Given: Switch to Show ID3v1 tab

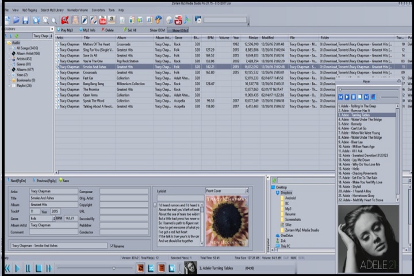Looking at the screenshot, I should 157,29.
